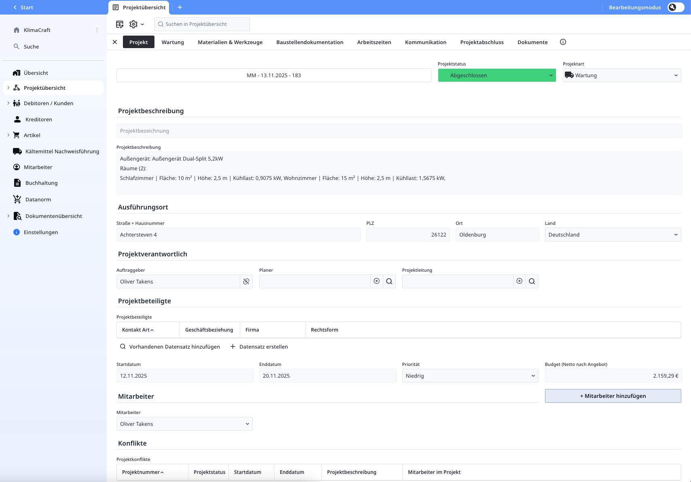Open the Projektstatus dropdown showing Abgeschlossen
This screenshot has height=482, width=691.
click(497, 75)
